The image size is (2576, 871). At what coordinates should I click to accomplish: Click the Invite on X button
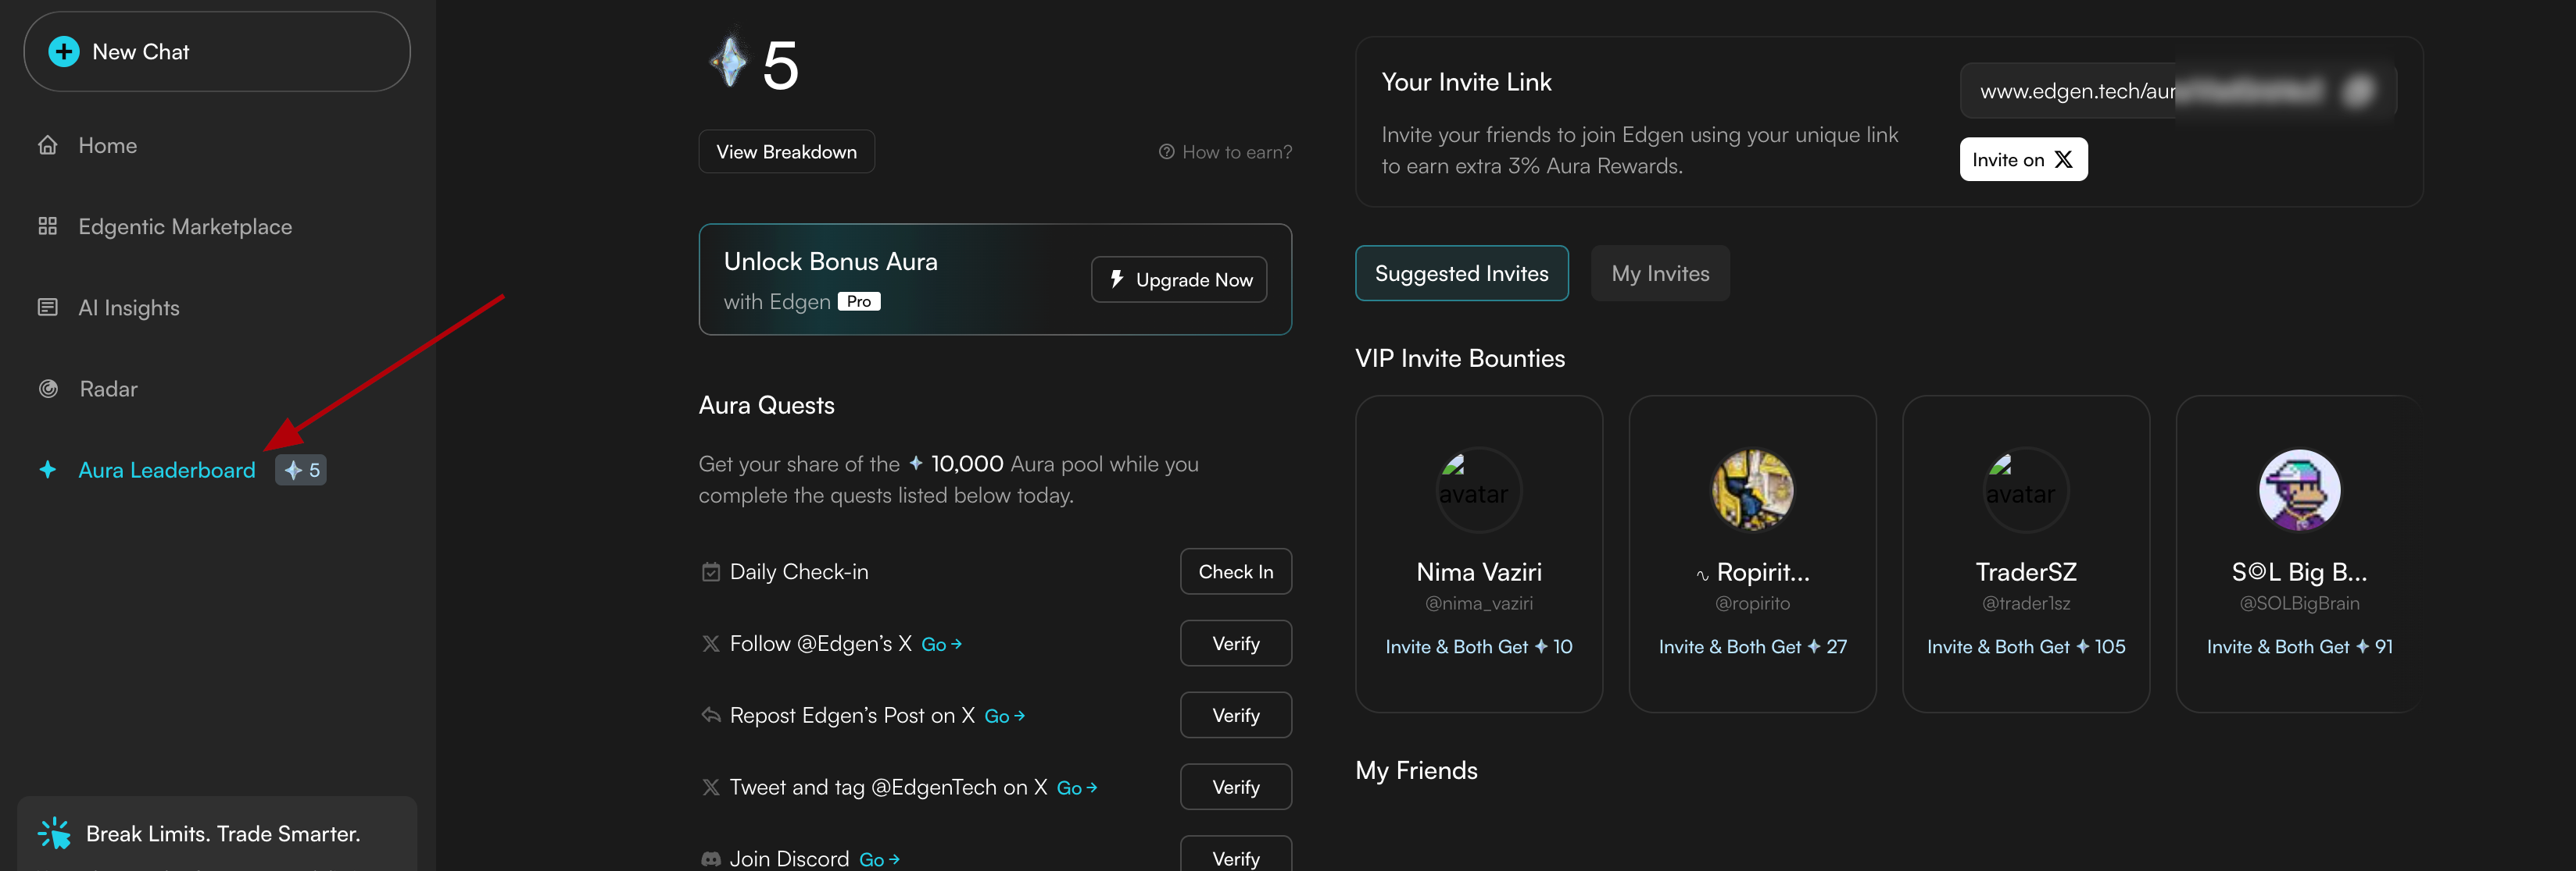2023,160
